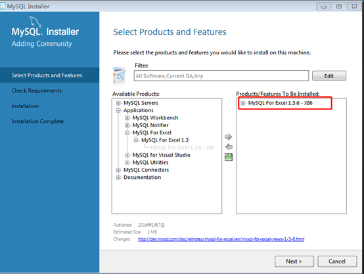Select Documentation tree label
364x274 pixels.
coord(143,178)
